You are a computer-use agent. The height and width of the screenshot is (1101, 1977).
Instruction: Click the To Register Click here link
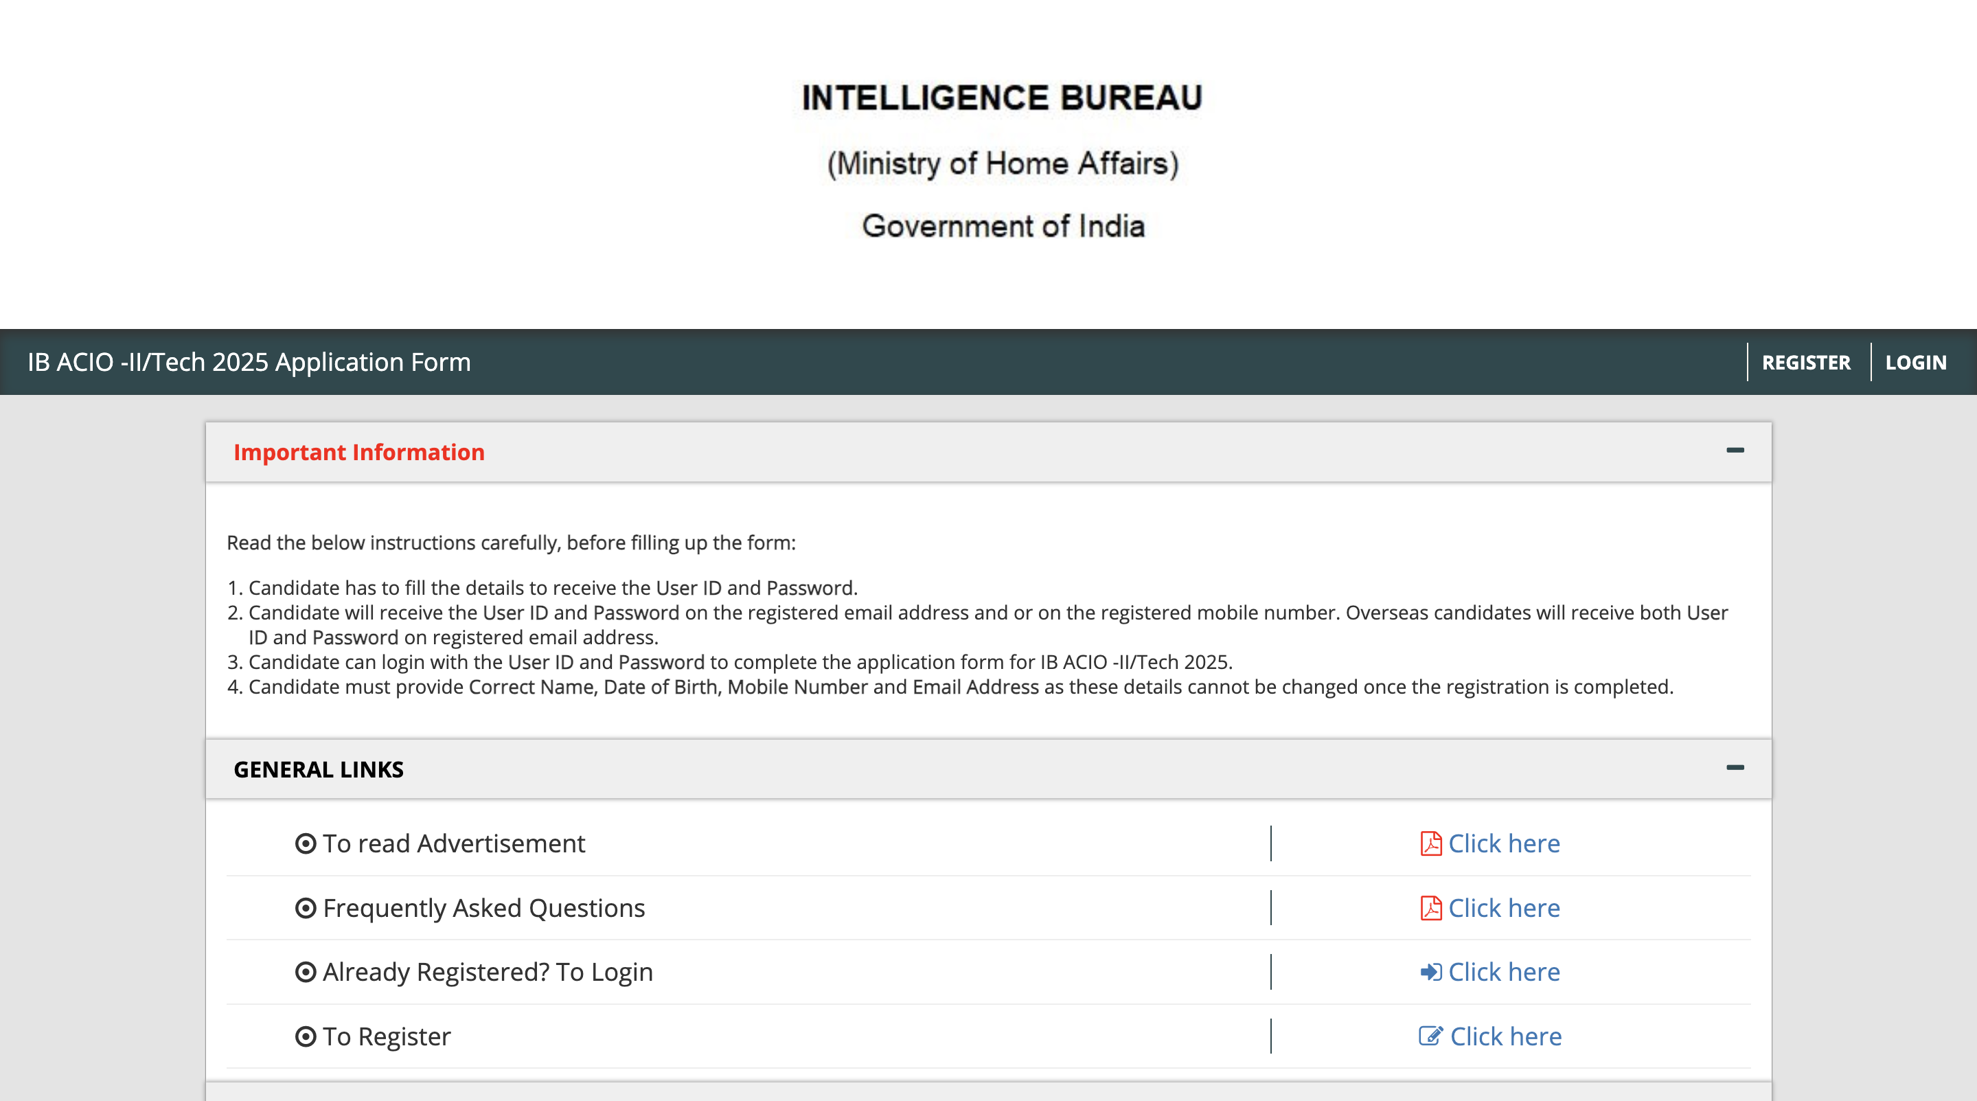tap(1505, 1036)
